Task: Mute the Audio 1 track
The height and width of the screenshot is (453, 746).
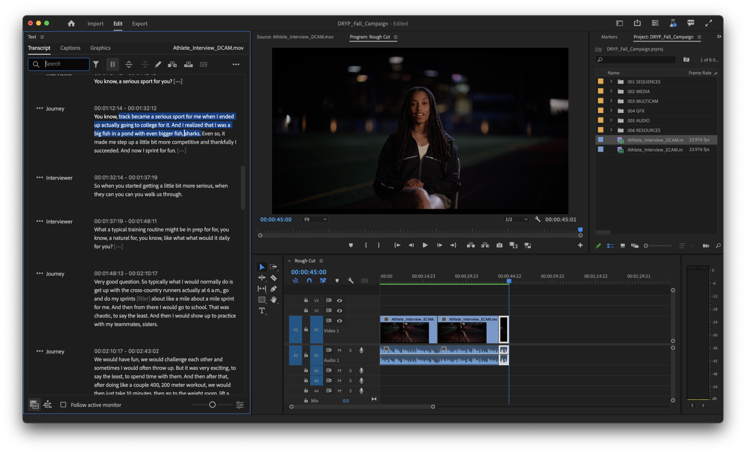Action: click(339, 350)
